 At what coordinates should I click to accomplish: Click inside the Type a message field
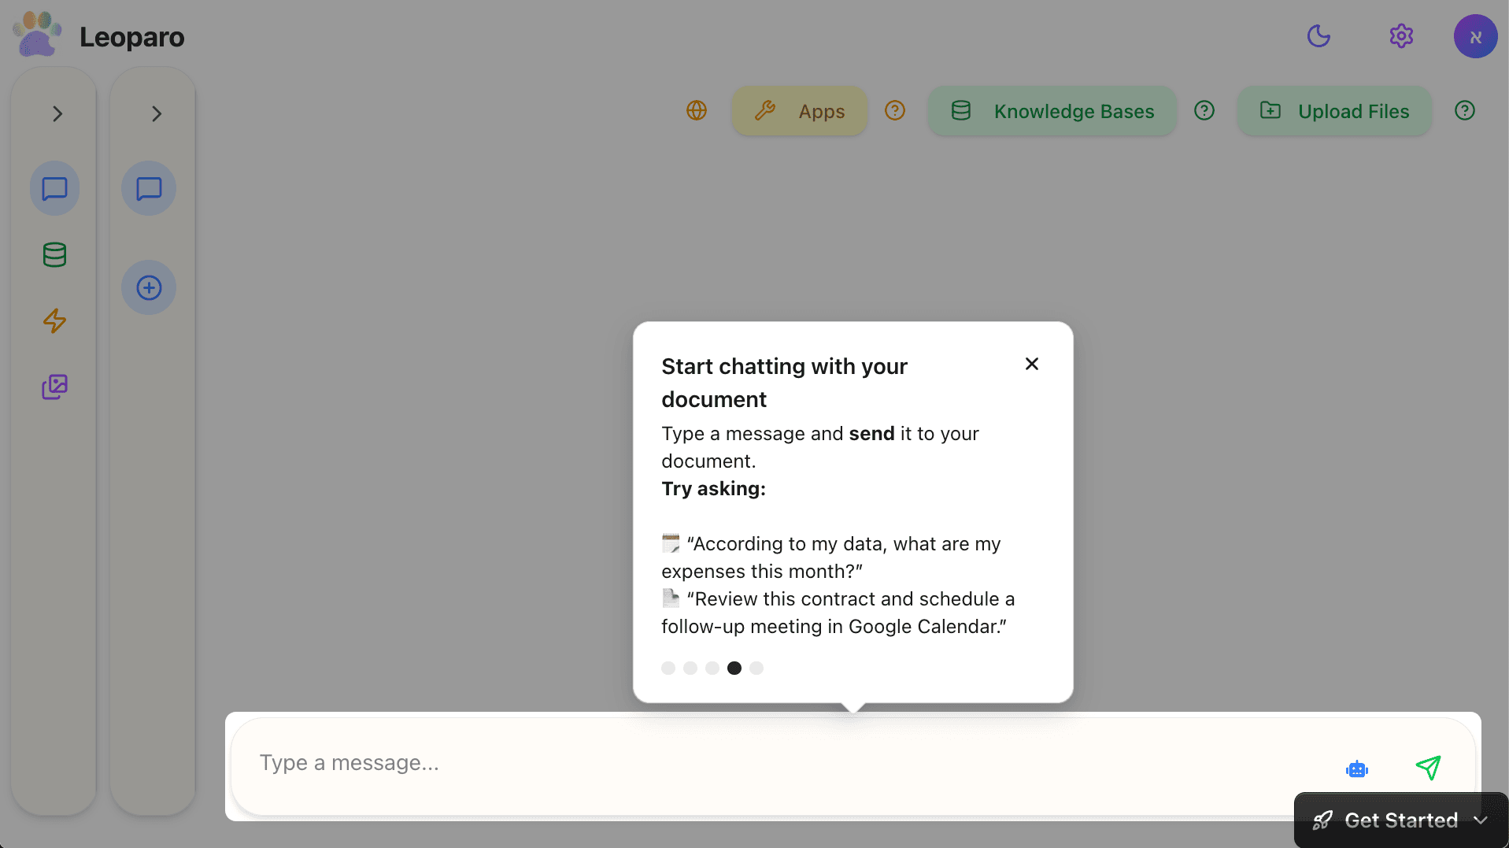click(x=630, y=762)
